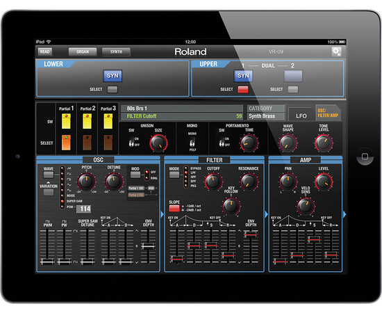Select the UPPER 1 SYN button

click(243, 76)
